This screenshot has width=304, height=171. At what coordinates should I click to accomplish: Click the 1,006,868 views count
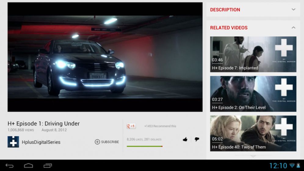(x=21, y=130)
